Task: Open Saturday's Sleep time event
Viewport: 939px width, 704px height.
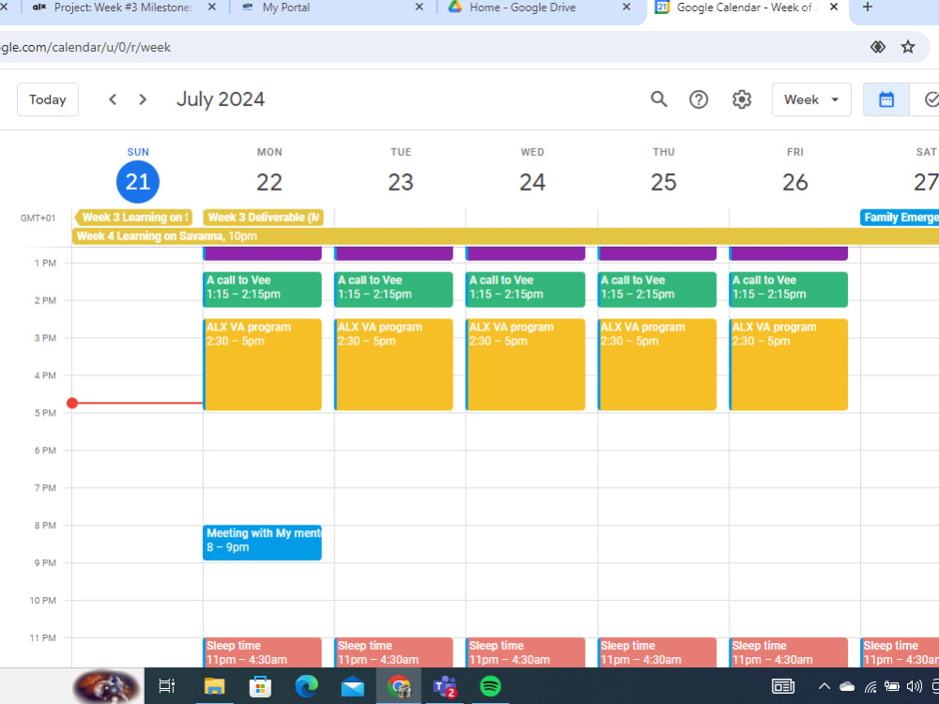Action: [900, 652]
